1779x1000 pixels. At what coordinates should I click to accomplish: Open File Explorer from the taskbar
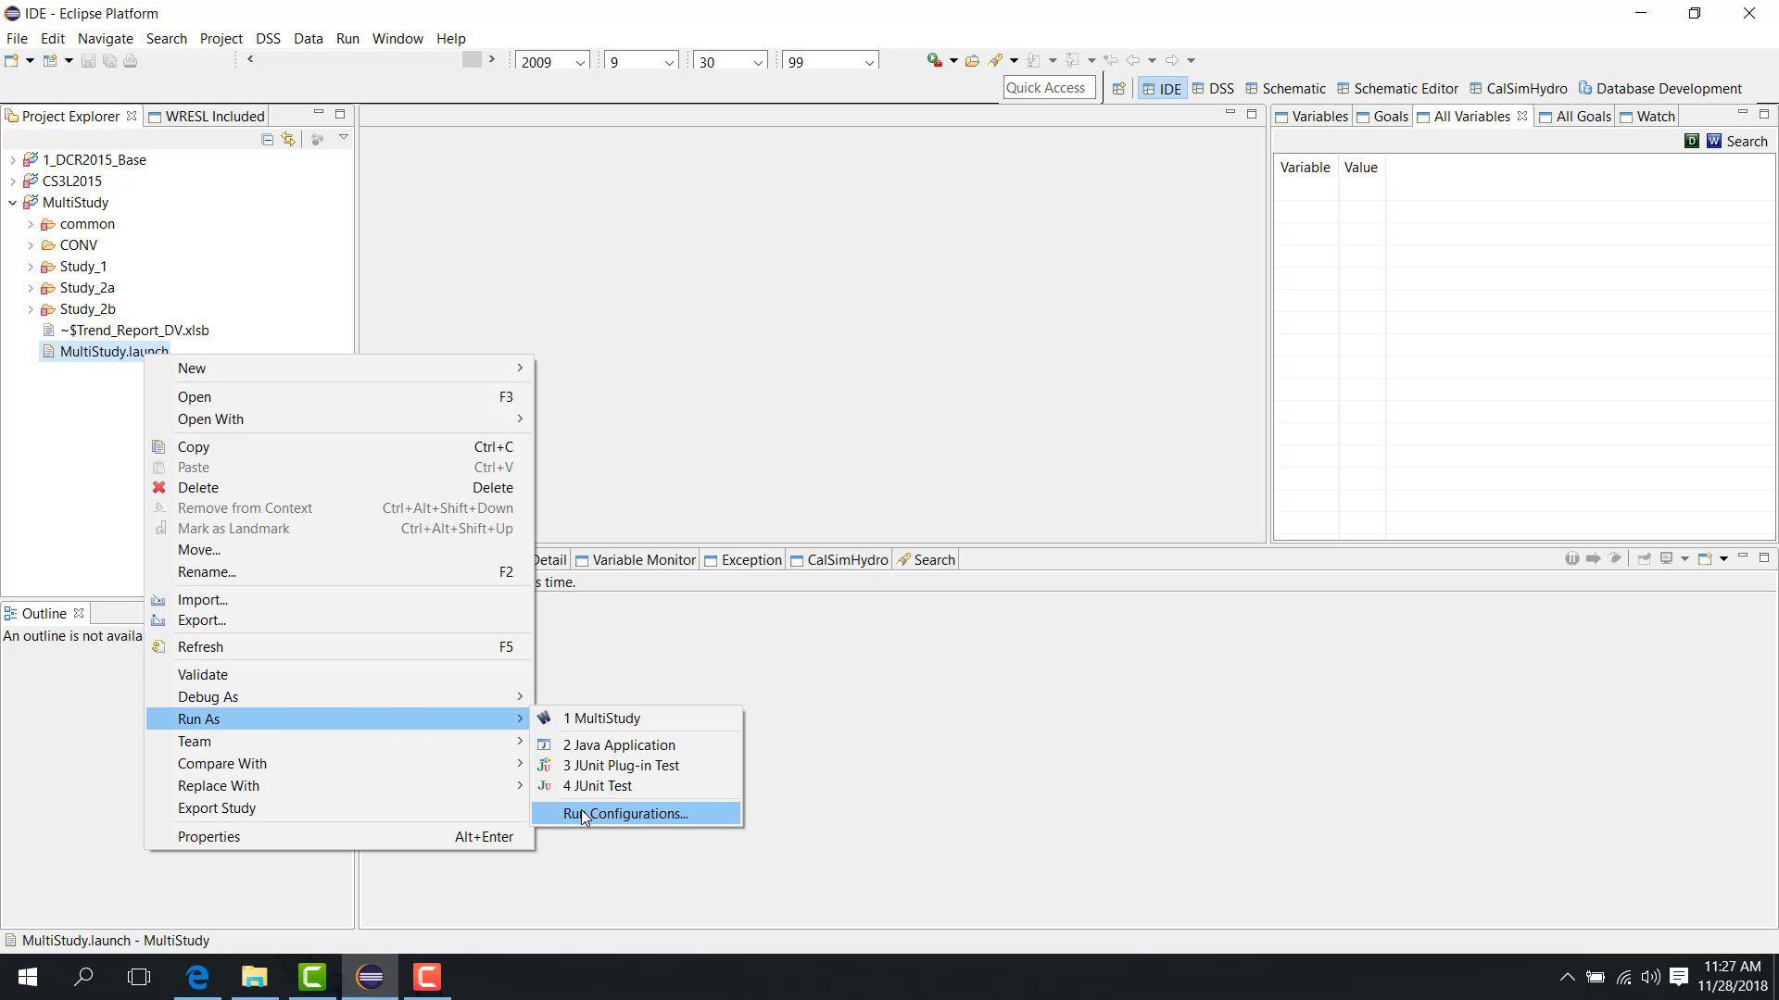pyautogui.click(x=255, y=977)
